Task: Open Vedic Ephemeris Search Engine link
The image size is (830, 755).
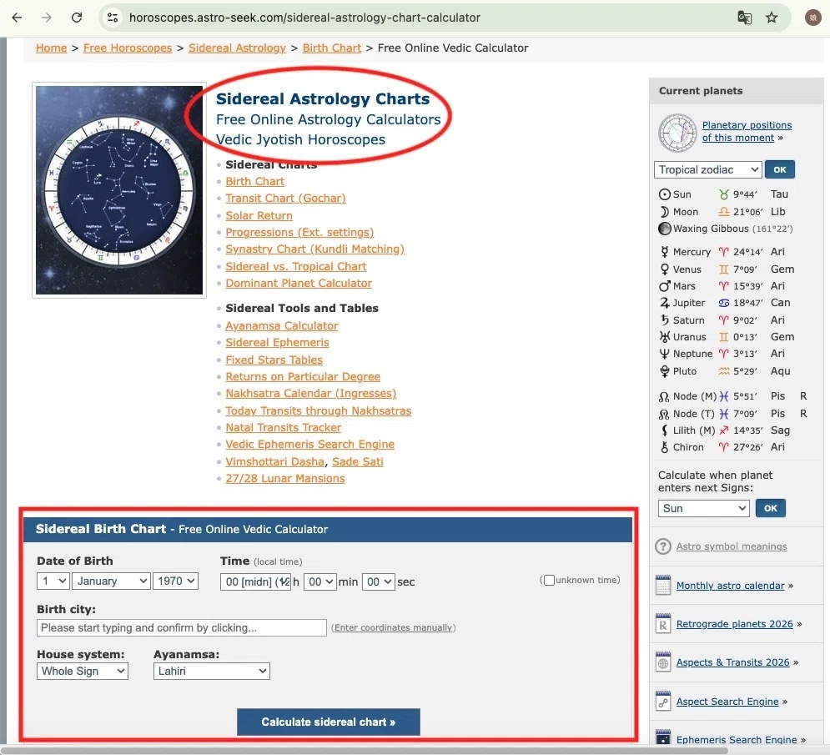Action: (309, 444)
